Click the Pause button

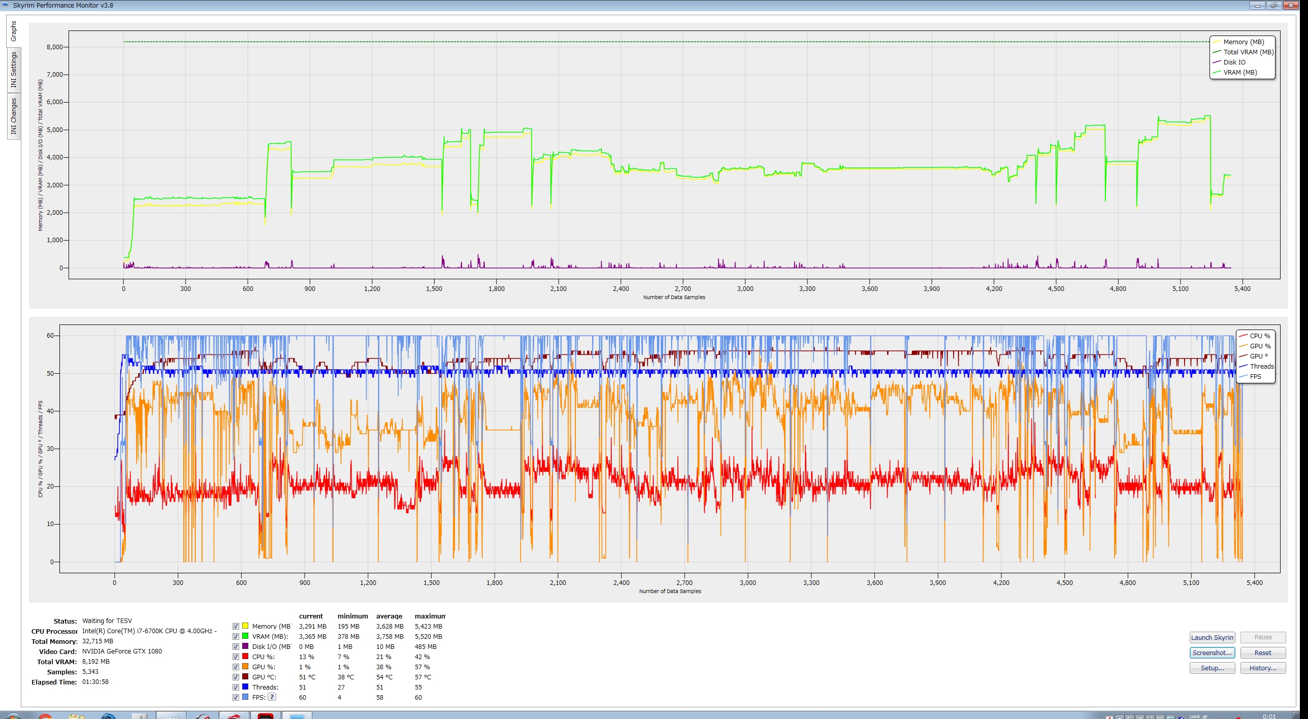1263,637
